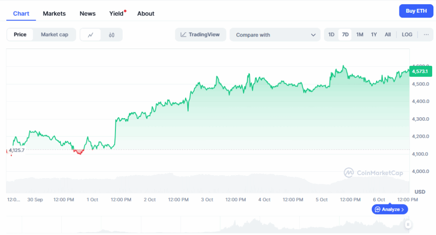The image size is (436, 235).
Task: Open the Yield tab
Action: [116, 14]
